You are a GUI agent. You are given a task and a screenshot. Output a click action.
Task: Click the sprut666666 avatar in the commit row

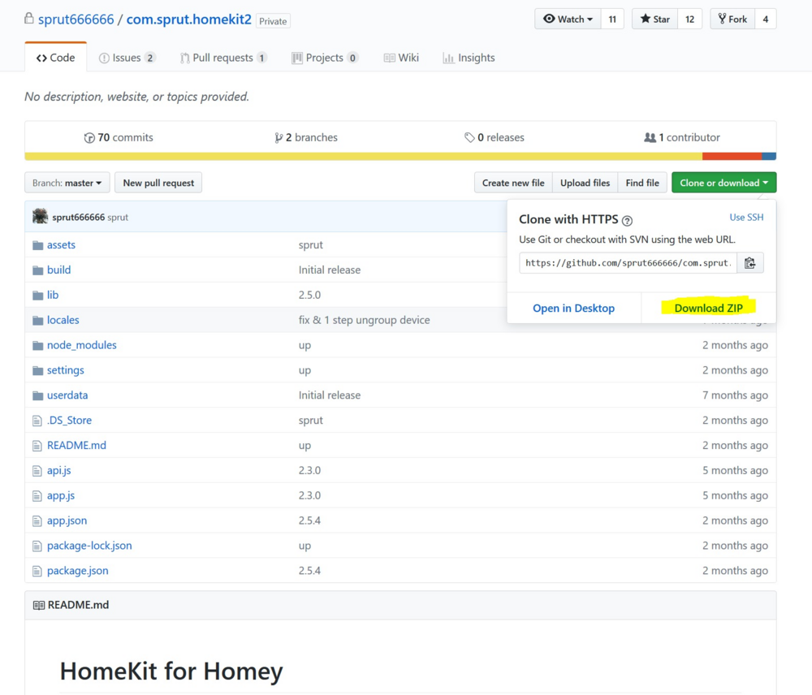(x=40, y=217)
